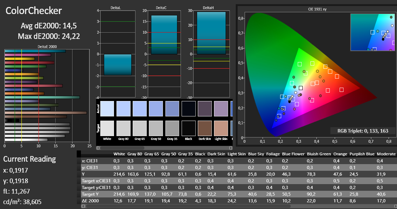
Task: Click the cd/m²: 38,605 reading
Action: click(x=22, y=202)
